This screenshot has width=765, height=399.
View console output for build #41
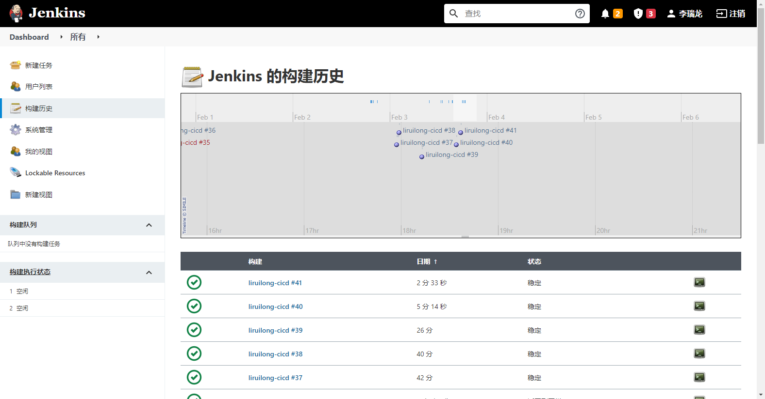[x=699, y=282]
